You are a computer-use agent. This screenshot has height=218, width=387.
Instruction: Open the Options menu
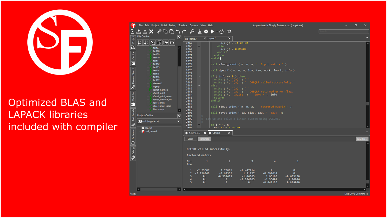194,25
